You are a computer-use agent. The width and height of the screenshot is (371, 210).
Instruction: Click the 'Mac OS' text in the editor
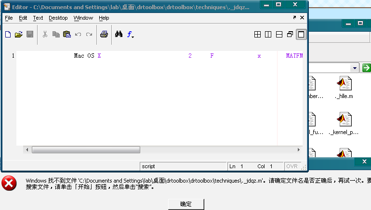tap(84, 56)
